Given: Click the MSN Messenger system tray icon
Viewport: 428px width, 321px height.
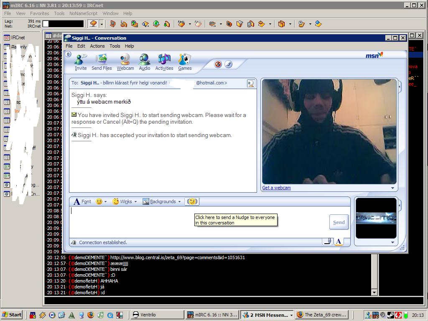Looking at the screenshot, I should click(368, 315).
